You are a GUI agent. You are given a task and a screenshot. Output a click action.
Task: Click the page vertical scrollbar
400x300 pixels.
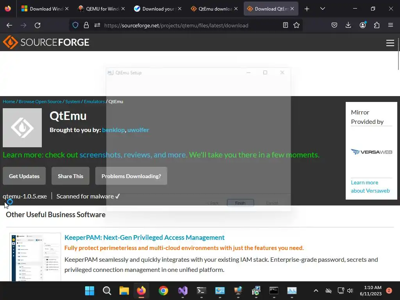click(x=398, y=54)
